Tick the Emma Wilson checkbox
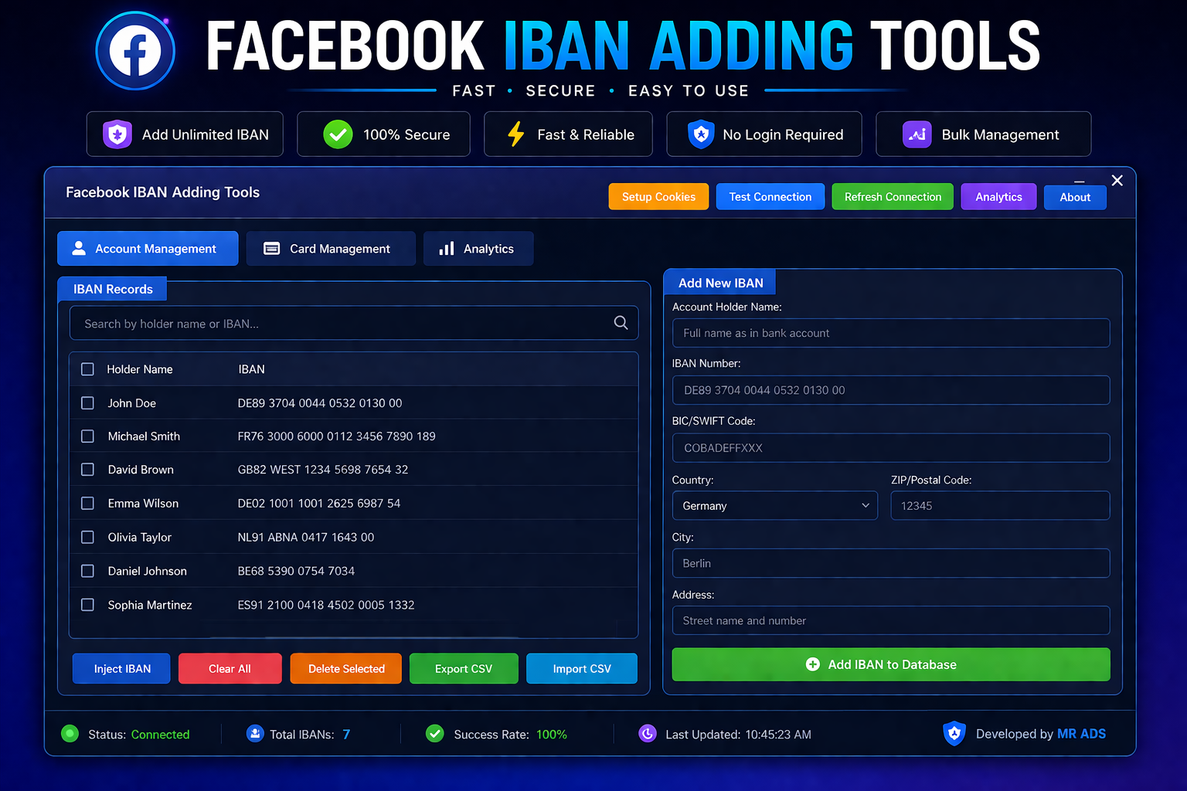 pyautogui.click(x=88, y=504)
